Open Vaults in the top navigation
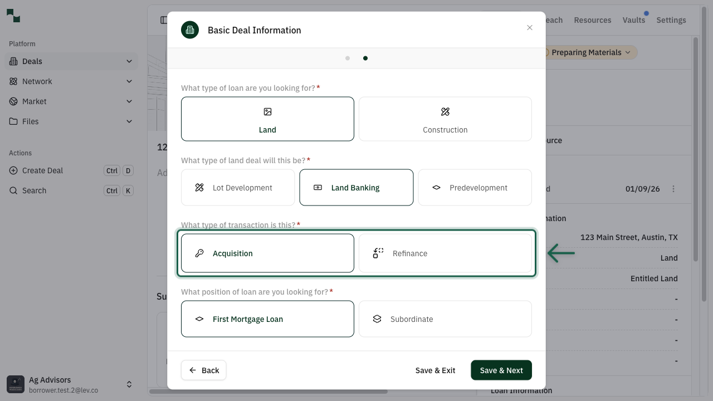 click(x=634, y=19)
